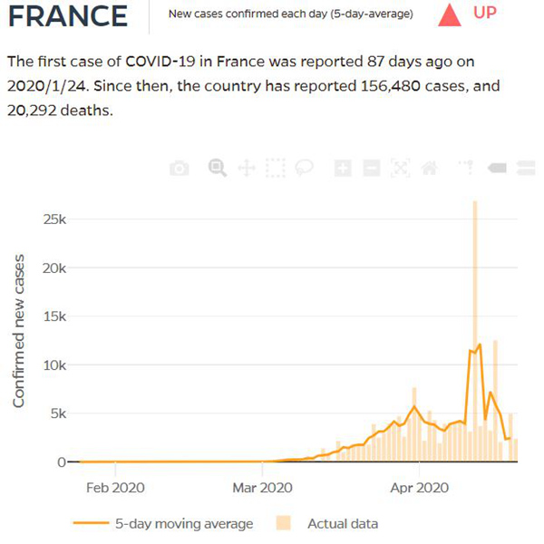
Task: Toggle spike lines icon
Action: [467, 168]
